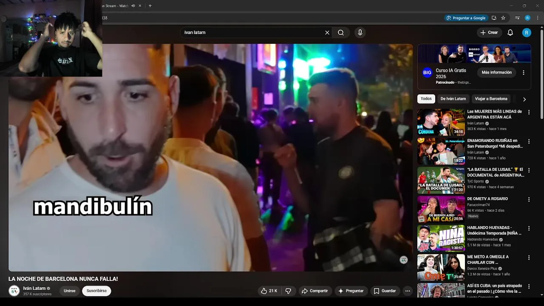Viewport: 544px width, 306px height.
Task: Open ME METO A OMEGLE video thumbnail
Action: point(441,267)
